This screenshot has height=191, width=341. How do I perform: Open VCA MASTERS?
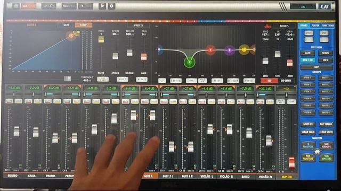[x=326, y=157]
